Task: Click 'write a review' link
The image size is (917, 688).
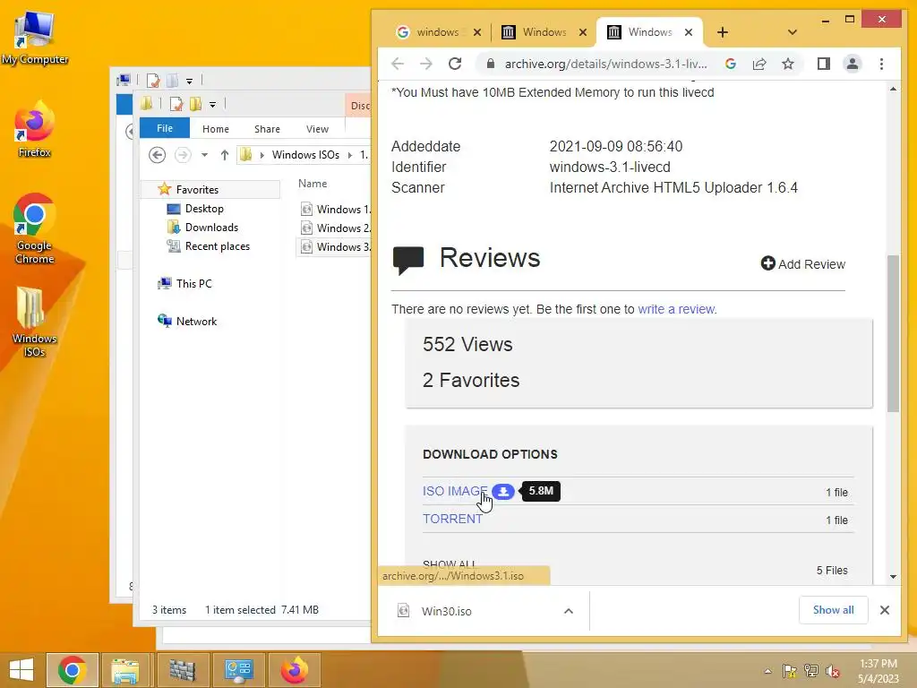Action: (677, 309)
